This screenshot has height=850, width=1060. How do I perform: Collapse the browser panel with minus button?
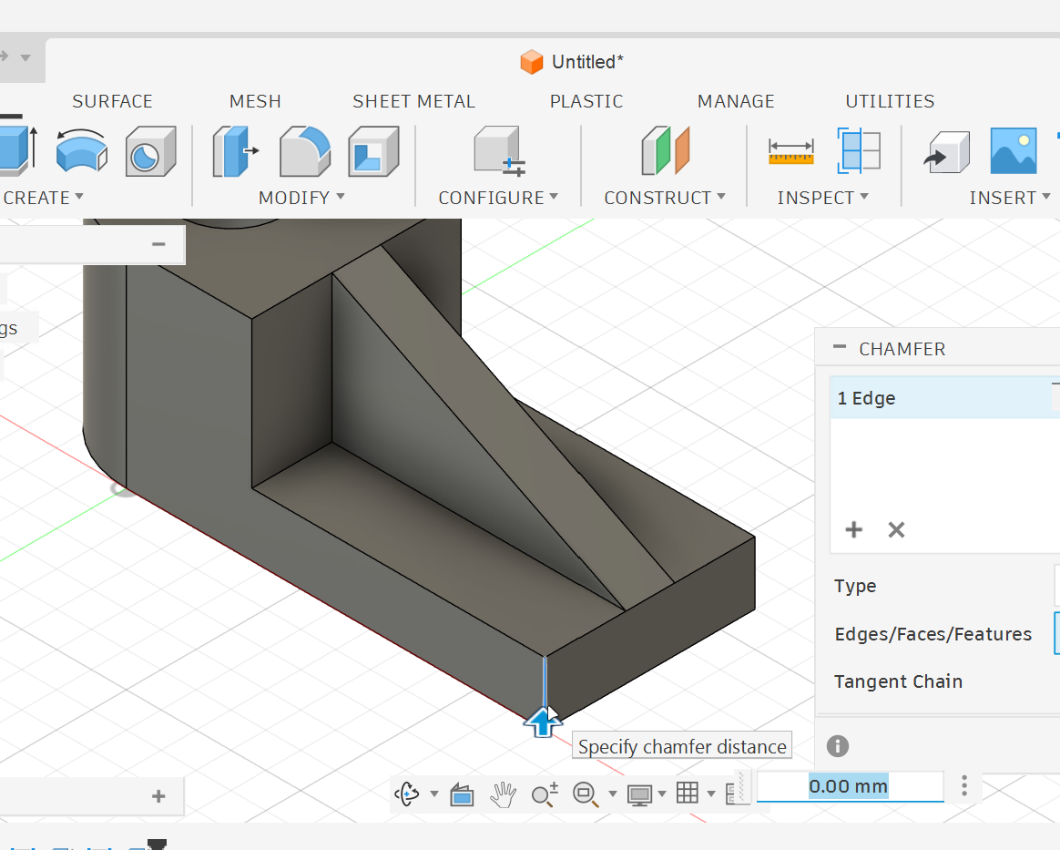[158, 244]
